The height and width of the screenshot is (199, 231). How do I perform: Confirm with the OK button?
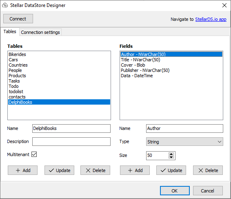[175, 191]
